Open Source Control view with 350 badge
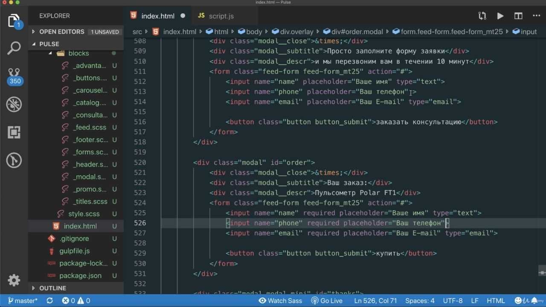Image resolution: width=546 pixels, height=307 pixels. point(14,76)
